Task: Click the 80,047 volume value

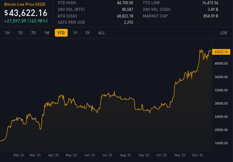Action: [x=128, y=9]
